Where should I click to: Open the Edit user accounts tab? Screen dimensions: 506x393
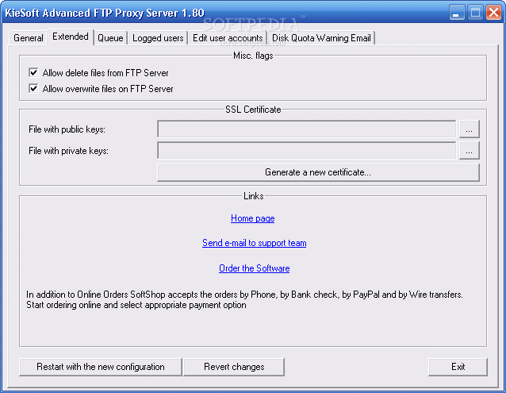228,38
